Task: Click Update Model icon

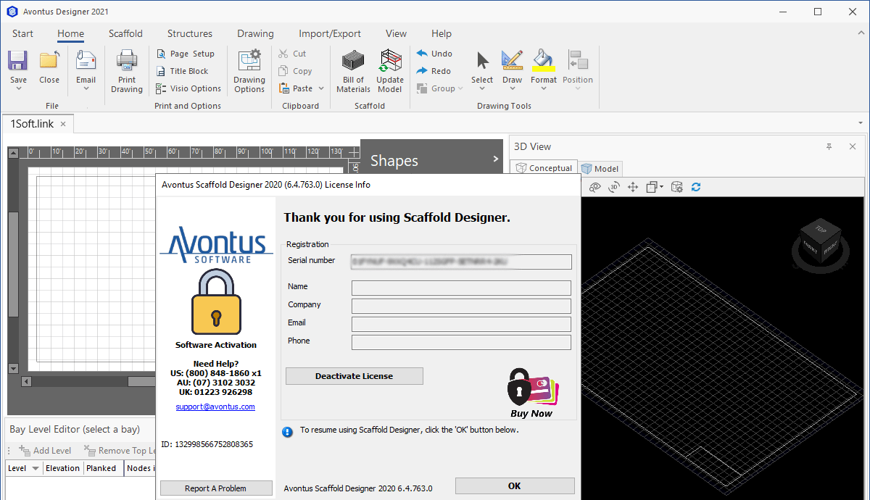Action: coord(390,61)
